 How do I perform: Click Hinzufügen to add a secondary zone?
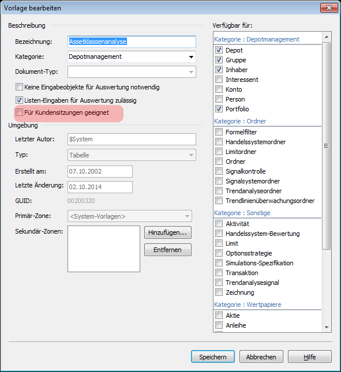(168, 232)
